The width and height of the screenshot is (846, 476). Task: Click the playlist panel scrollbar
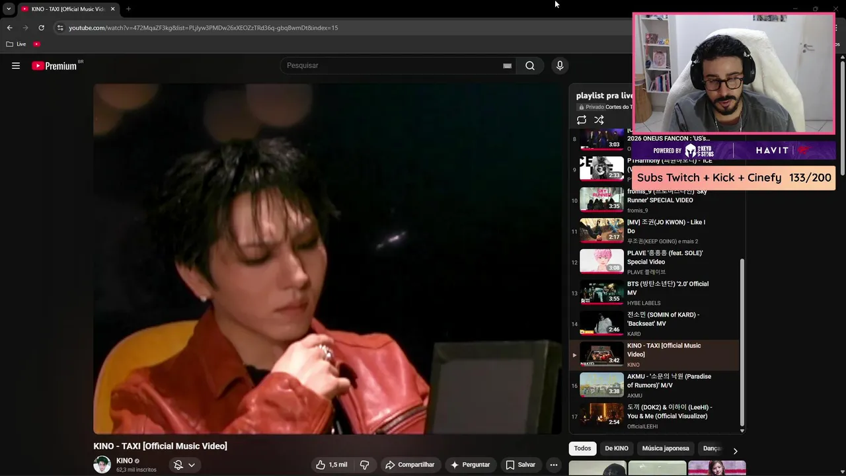(742, 342)
